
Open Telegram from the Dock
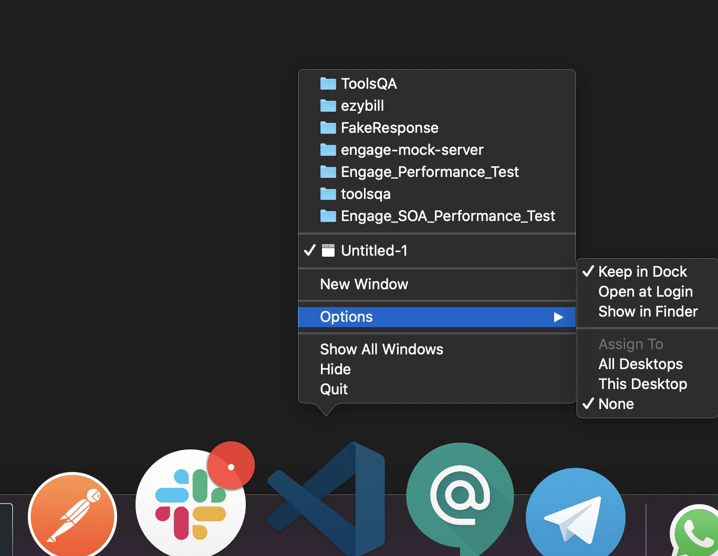(x=576, y=509)
